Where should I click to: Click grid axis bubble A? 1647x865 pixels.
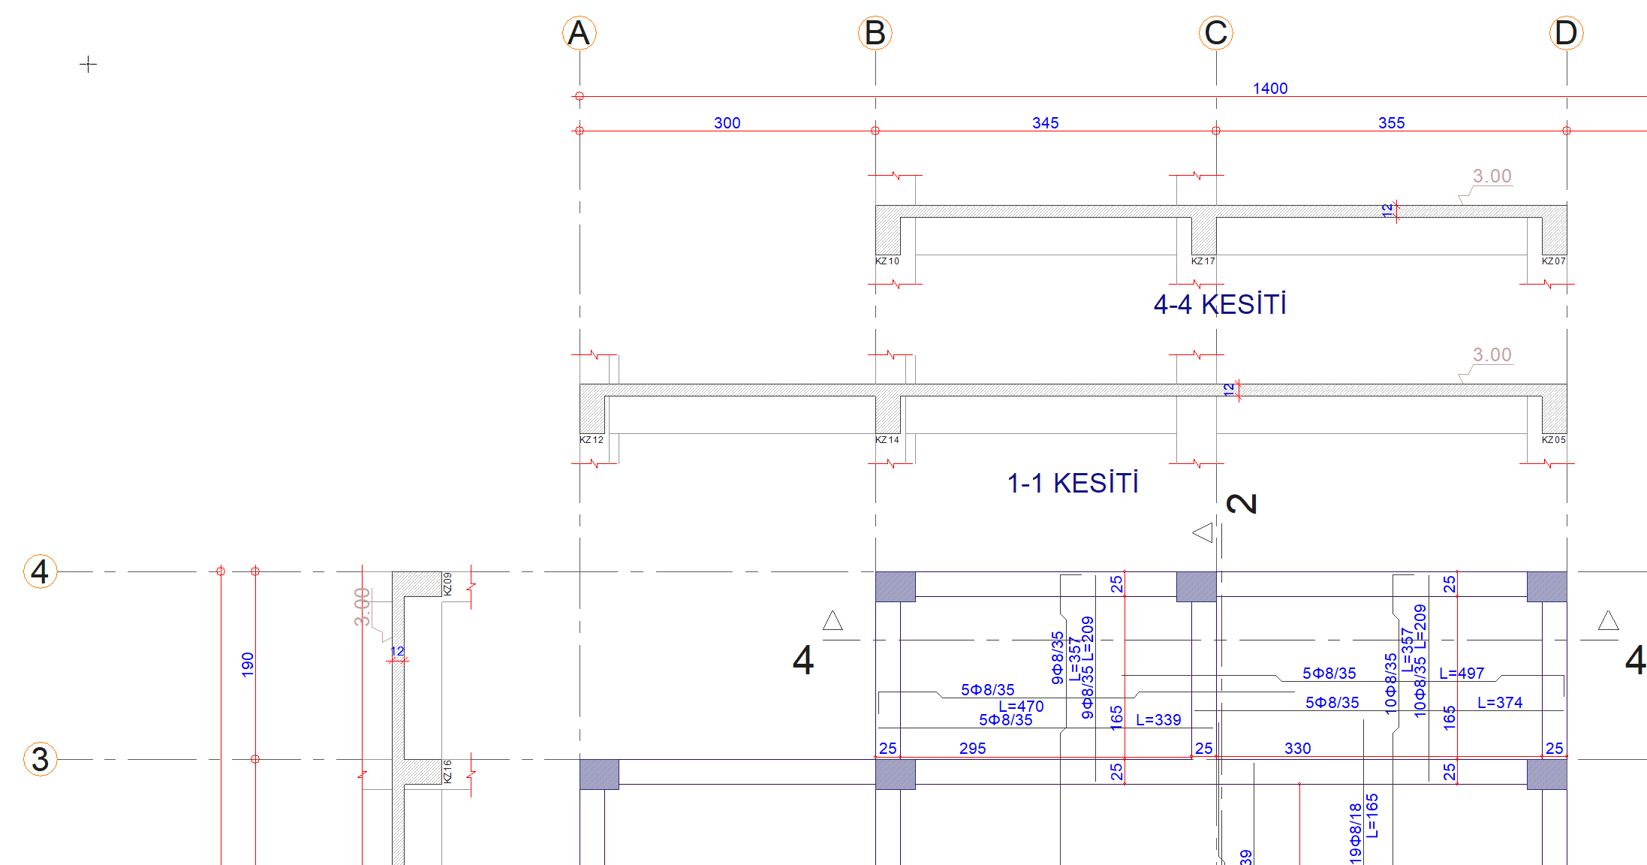[579, 33]
